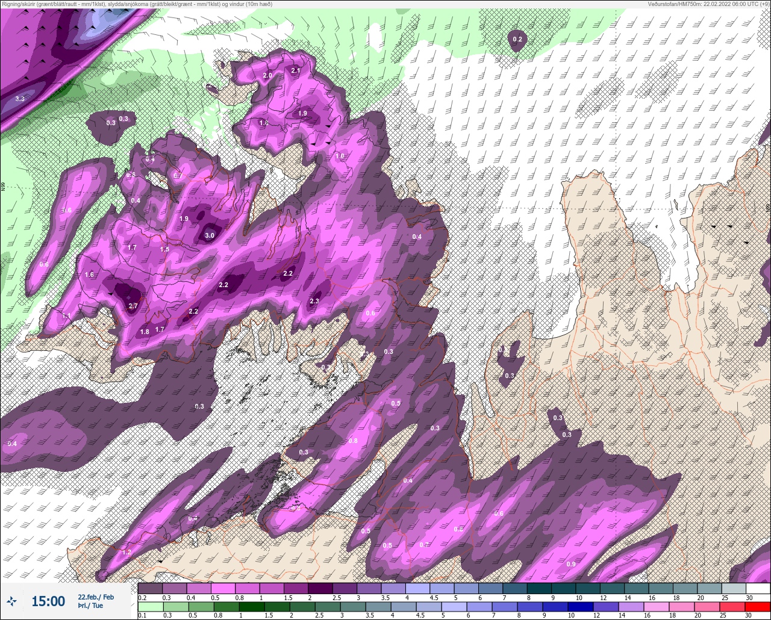This screenshot has height=620, width=771.
Task: Click the 1.5 precipitation value on the map
Action: (x=164, y=249)
